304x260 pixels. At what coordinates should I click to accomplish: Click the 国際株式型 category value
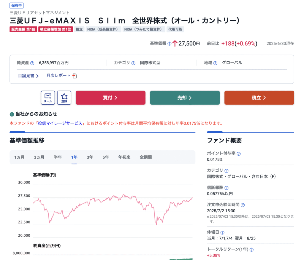(x=150, y=63)
